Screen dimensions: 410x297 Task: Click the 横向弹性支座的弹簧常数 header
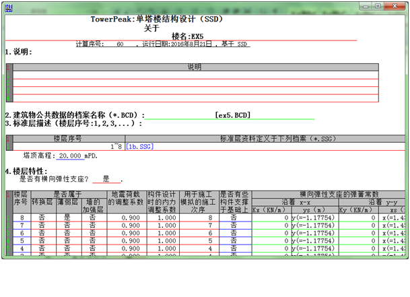pyautogui.click(x=329, y=195)
